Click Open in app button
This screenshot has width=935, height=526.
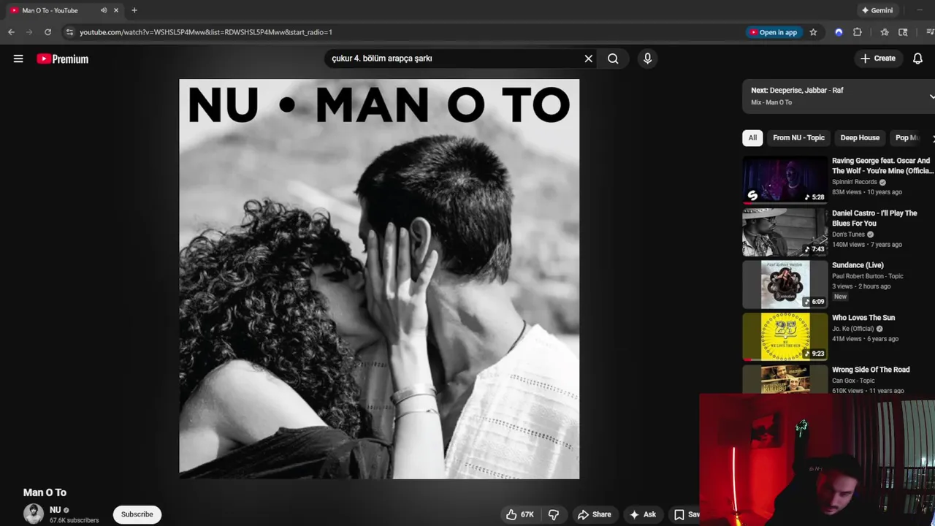pyautogui.click(x=774, y=32)
